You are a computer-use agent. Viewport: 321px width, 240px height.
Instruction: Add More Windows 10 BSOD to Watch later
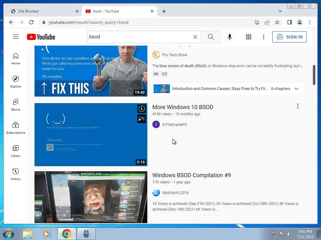click(141, 109)
